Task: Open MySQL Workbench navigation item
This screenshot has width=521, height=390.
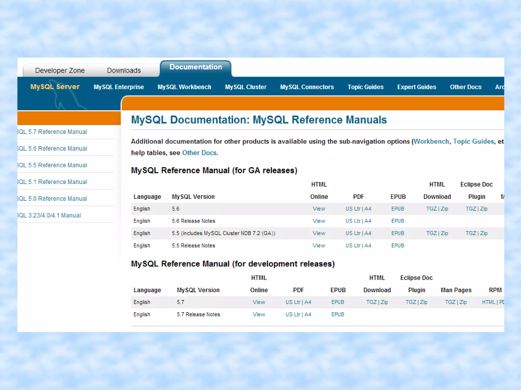Action: 184,87
